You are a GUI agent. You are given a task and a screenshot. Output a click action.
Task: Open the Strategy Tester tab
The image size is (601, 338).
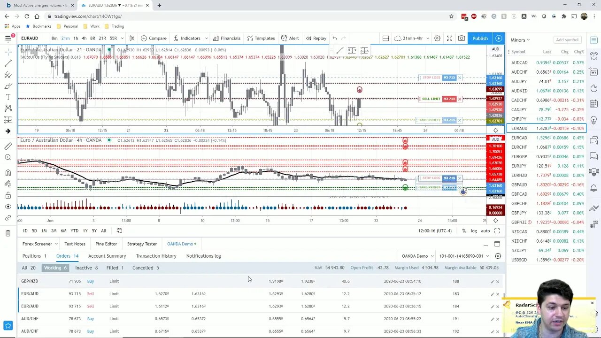pos(142,244)
